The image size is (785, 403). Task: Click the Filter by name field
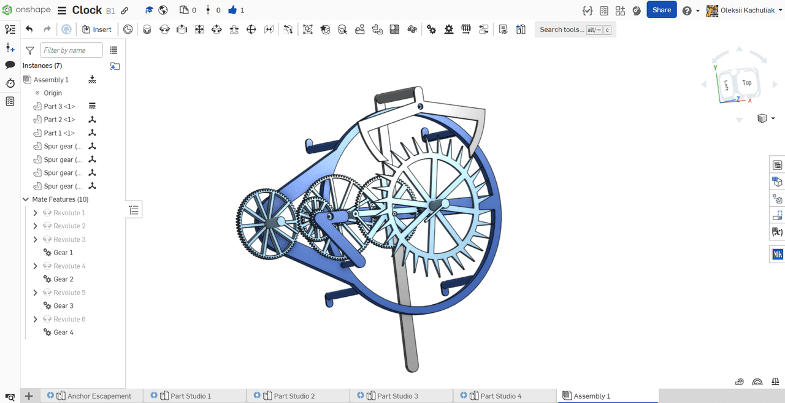point(71,50)
